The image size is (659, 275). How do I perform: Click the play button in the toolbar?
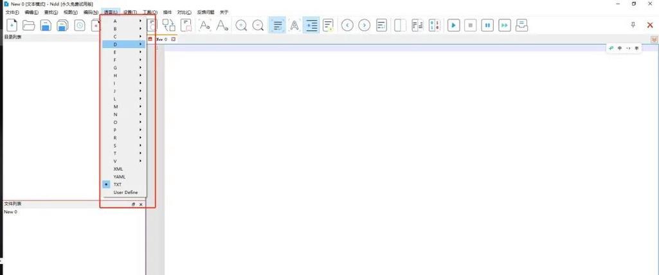click(453, 25)
